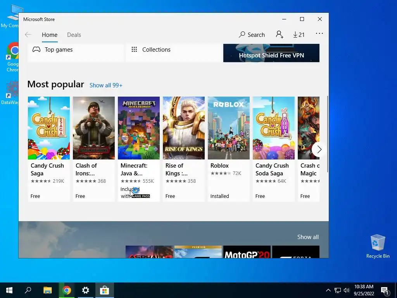Open Candy Crush Saga game tile
The image size is (397, 298).
[x=48, y=149]
